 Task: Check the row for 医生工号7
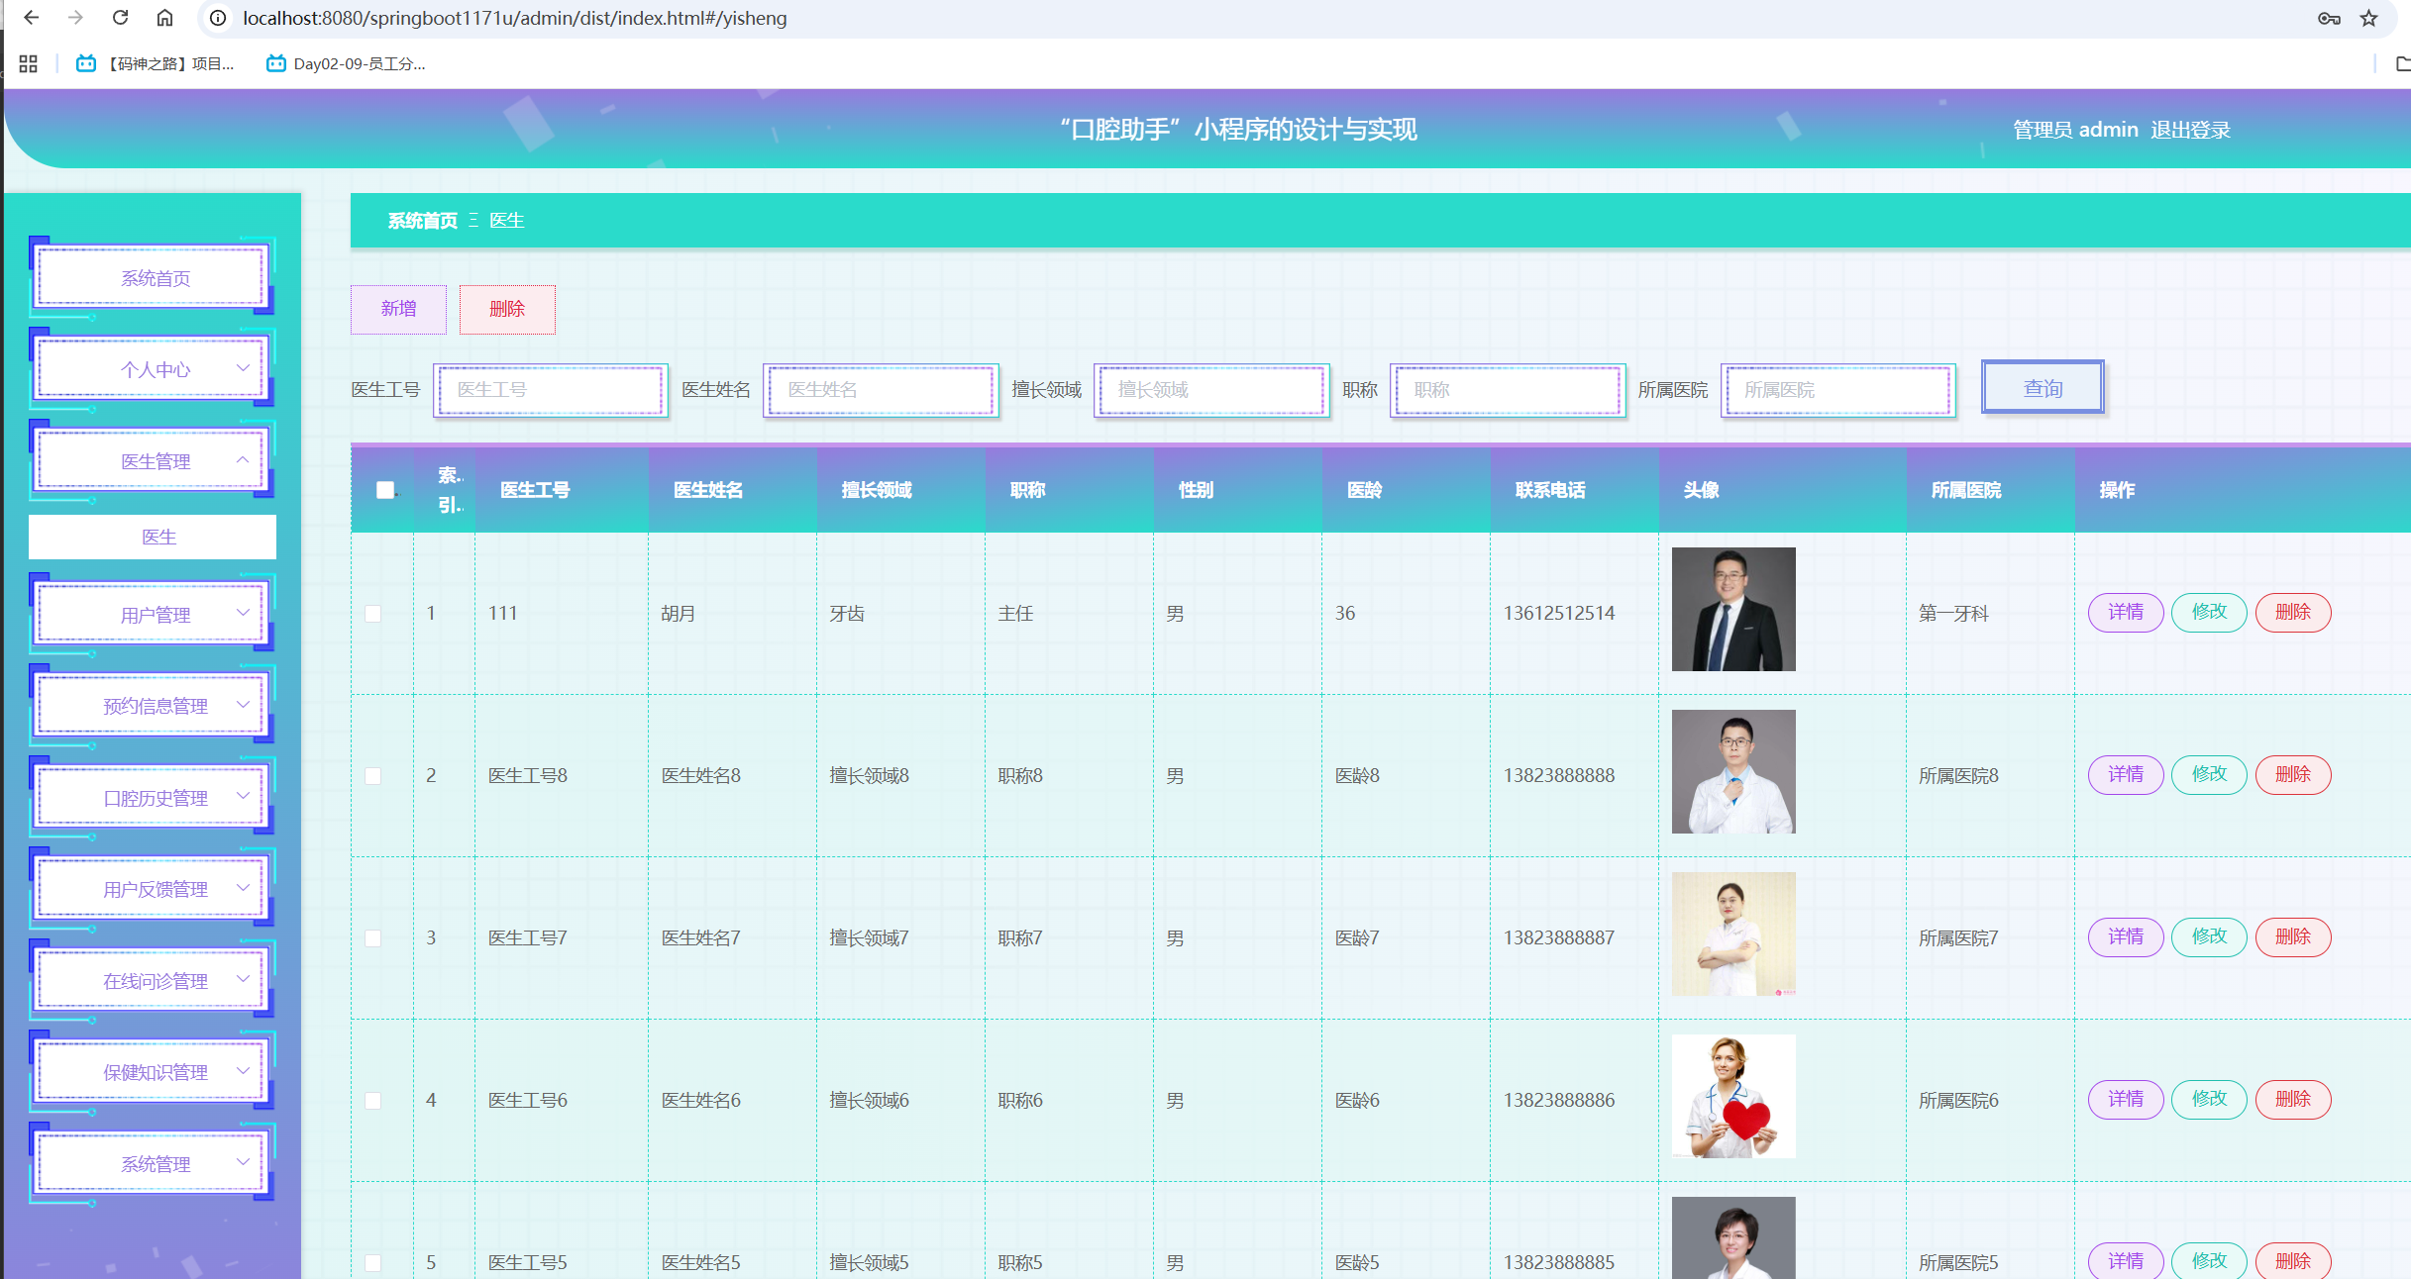coord(373,937)
